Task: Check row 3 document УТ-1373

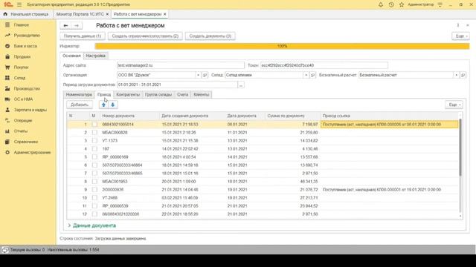Action: click(94, 141)
